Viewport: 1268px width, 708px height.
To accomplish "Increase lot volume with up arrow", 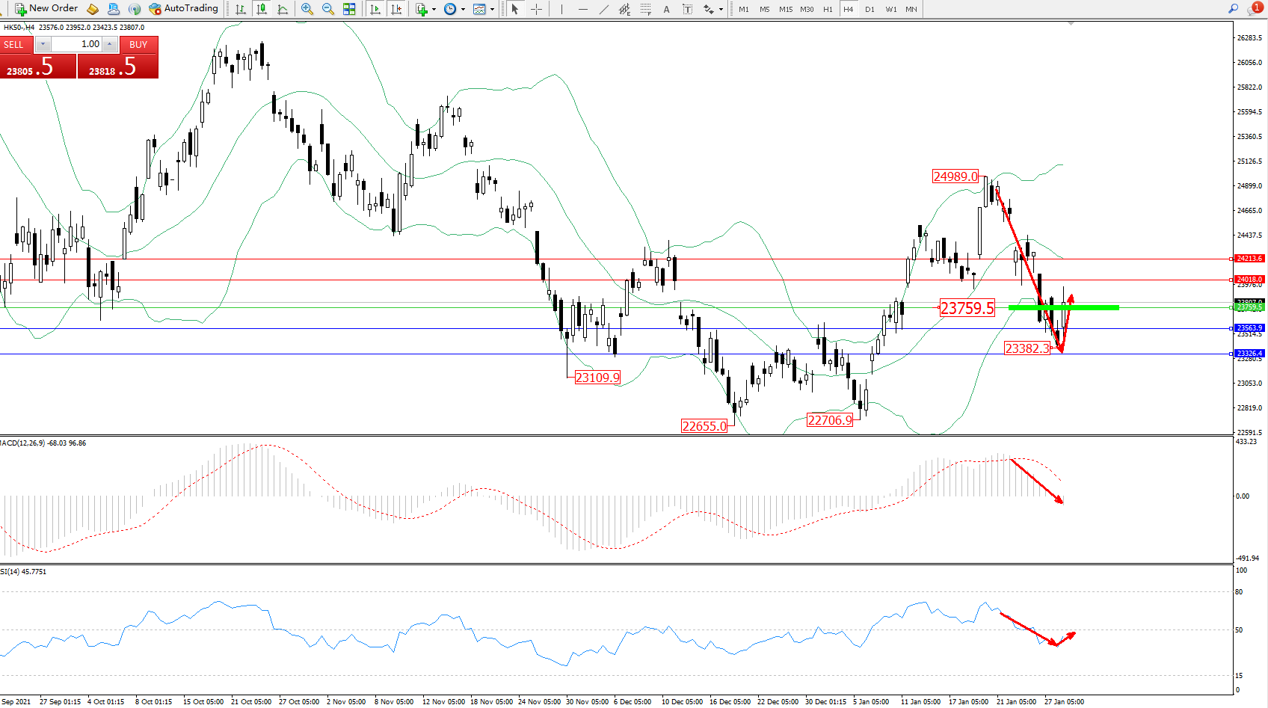I will (110, 44).
